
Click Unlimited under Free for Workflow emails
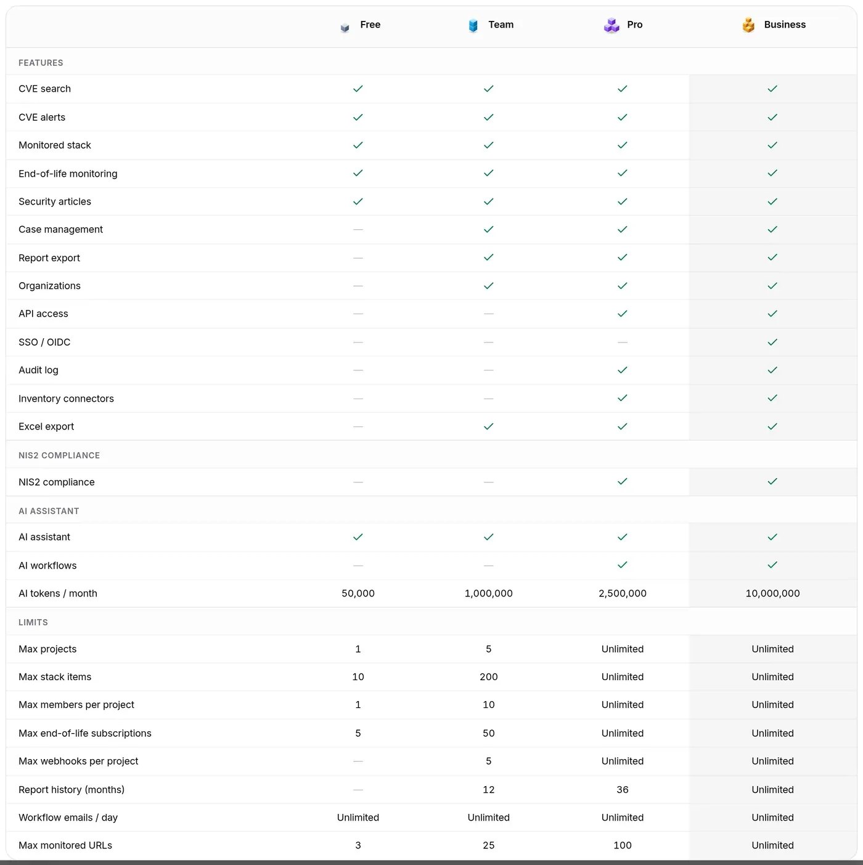(x=358, y=818)
